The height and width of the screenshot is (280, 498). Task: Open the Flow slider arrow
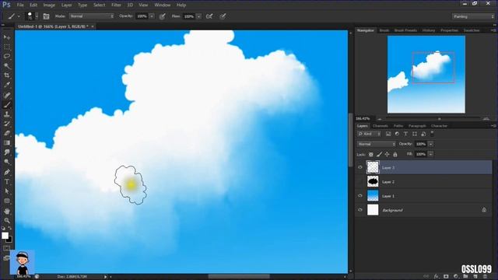click(x=199, y=16)
